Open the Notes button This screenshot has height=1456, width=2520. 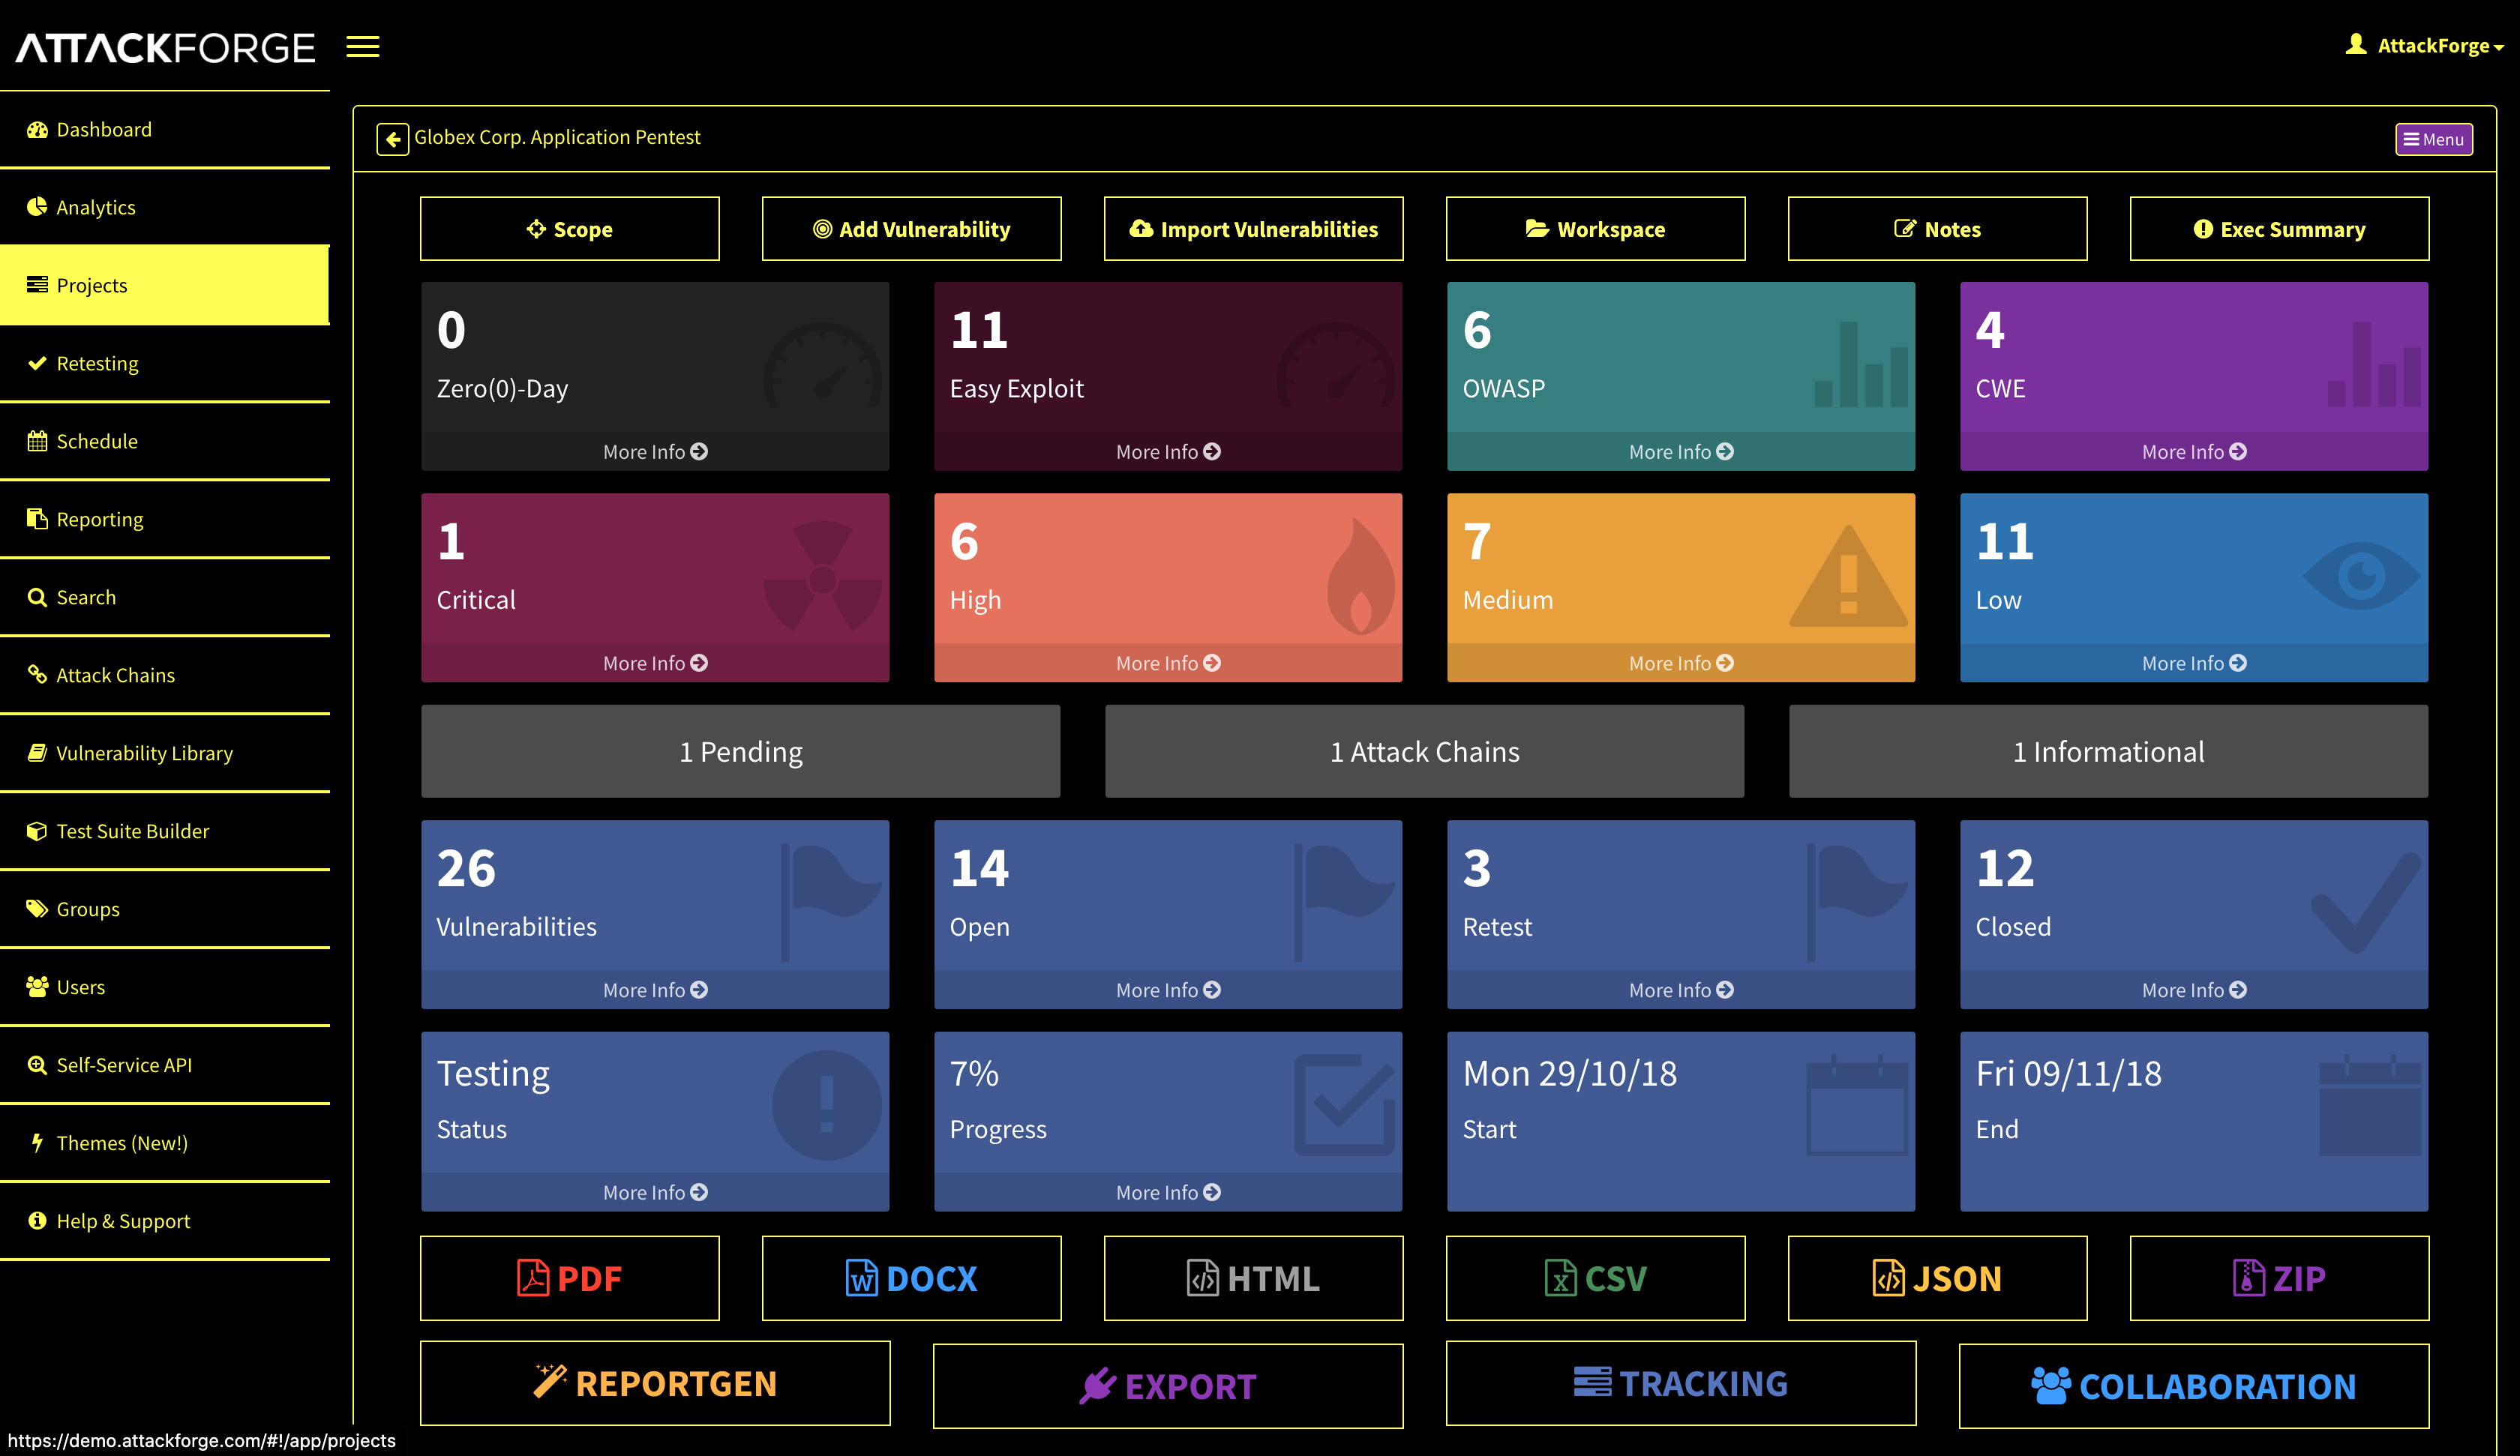[x=1938, y=229]
